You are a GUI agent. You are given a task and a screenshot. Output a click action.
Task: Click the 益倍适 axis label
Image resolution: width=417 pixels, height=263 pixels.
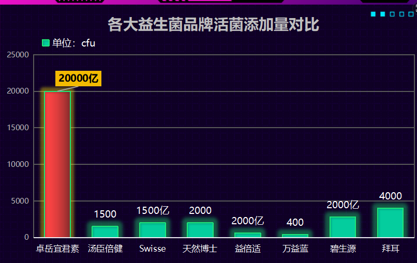click(248, 249)
